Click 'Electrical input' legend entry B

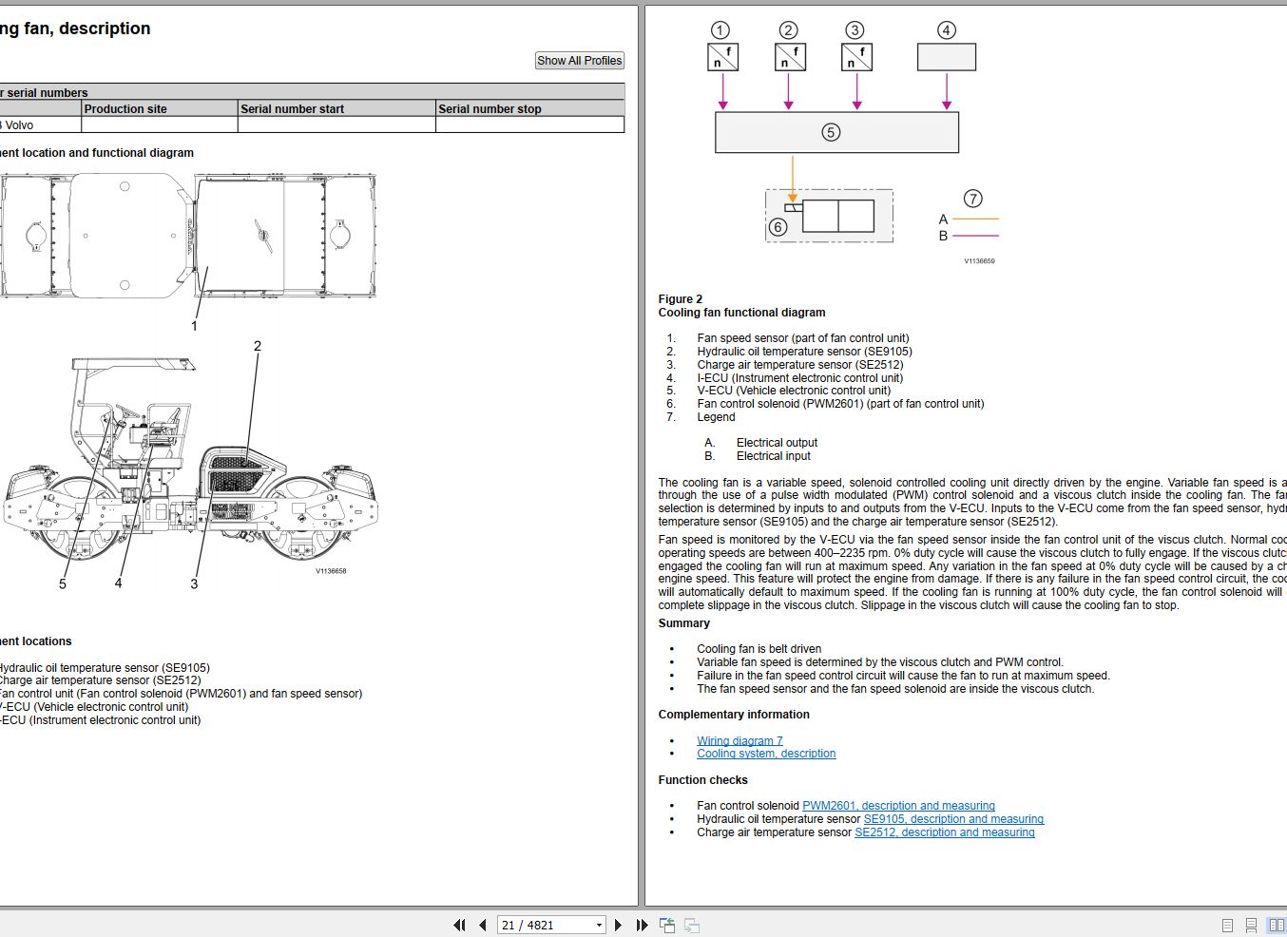[x=774, y=456]
